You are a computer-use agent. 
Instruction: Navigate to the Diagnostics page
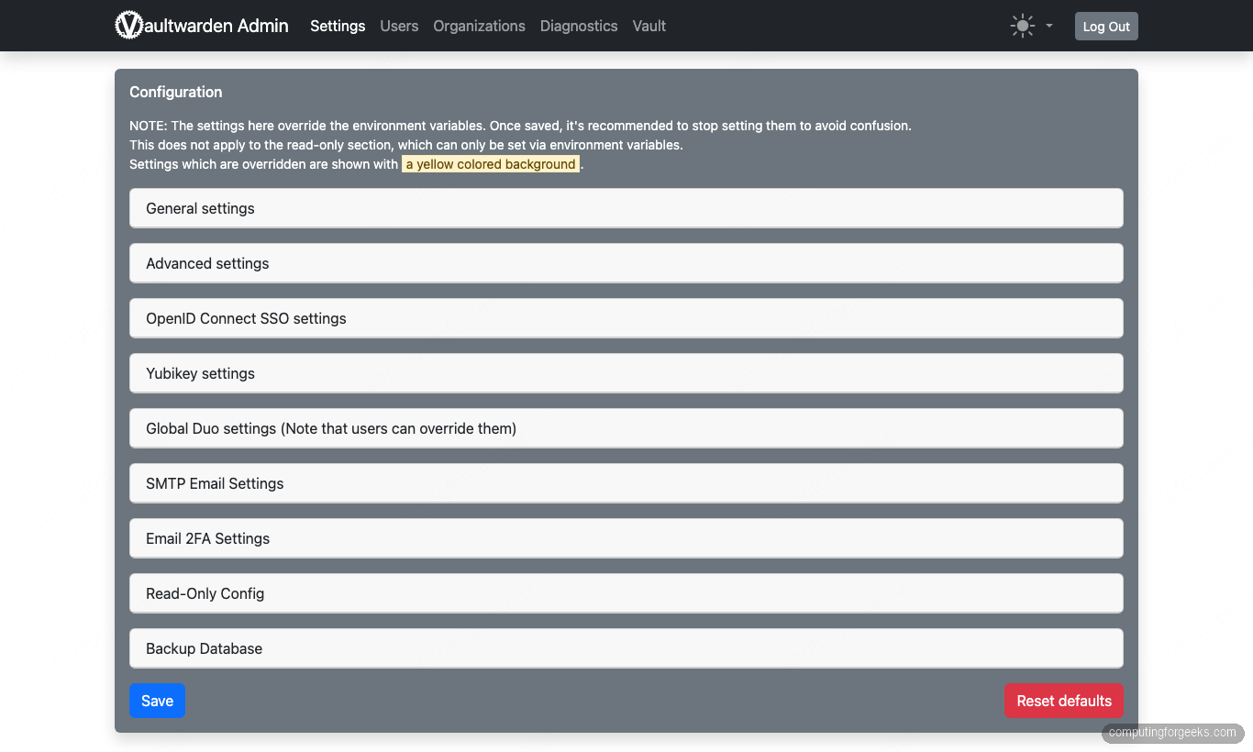[x=579, y=26]
